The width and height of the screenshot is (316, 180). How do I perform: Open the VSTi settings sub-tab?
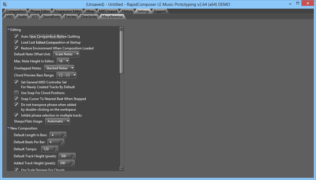pos(35,17)
